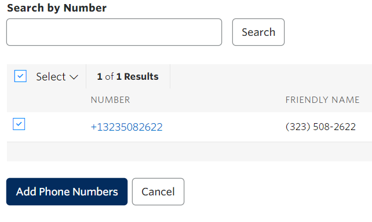Sort by the FRIENDLY NAME column header
The image size is (372, 222).
coord(322,100)
